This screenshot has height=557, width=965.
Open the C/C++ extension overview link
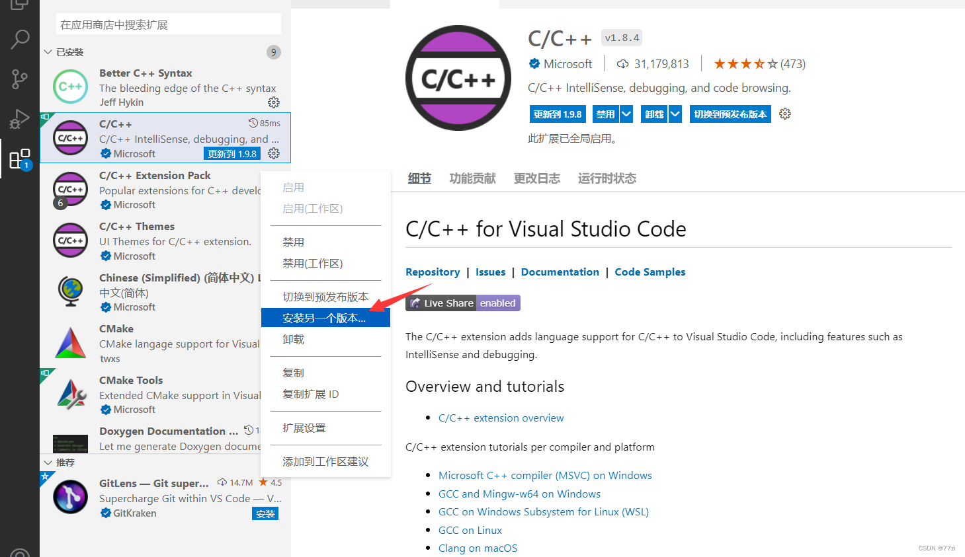501,418
